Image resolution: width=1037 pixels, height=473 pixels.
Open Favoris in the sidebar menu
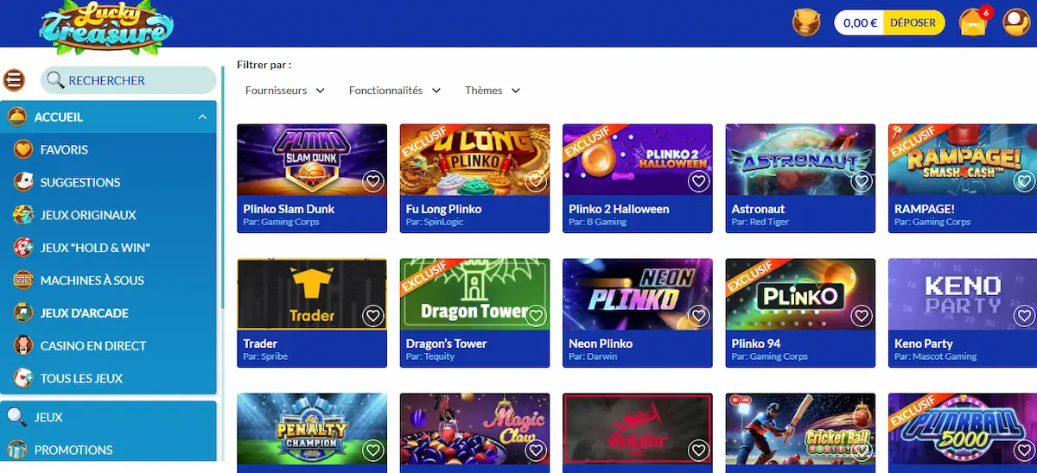coord(64,150)
